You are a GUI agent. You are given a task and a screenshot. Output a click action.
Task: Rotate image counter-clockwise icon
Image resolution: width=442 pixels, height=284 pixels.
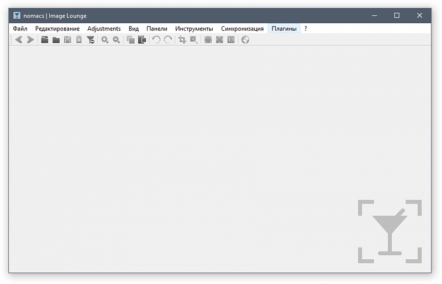[156, 40]
